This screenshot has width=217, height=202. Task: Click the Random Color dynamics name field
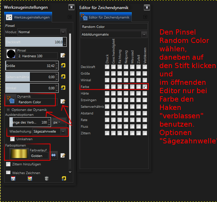(x=37, y=102)
